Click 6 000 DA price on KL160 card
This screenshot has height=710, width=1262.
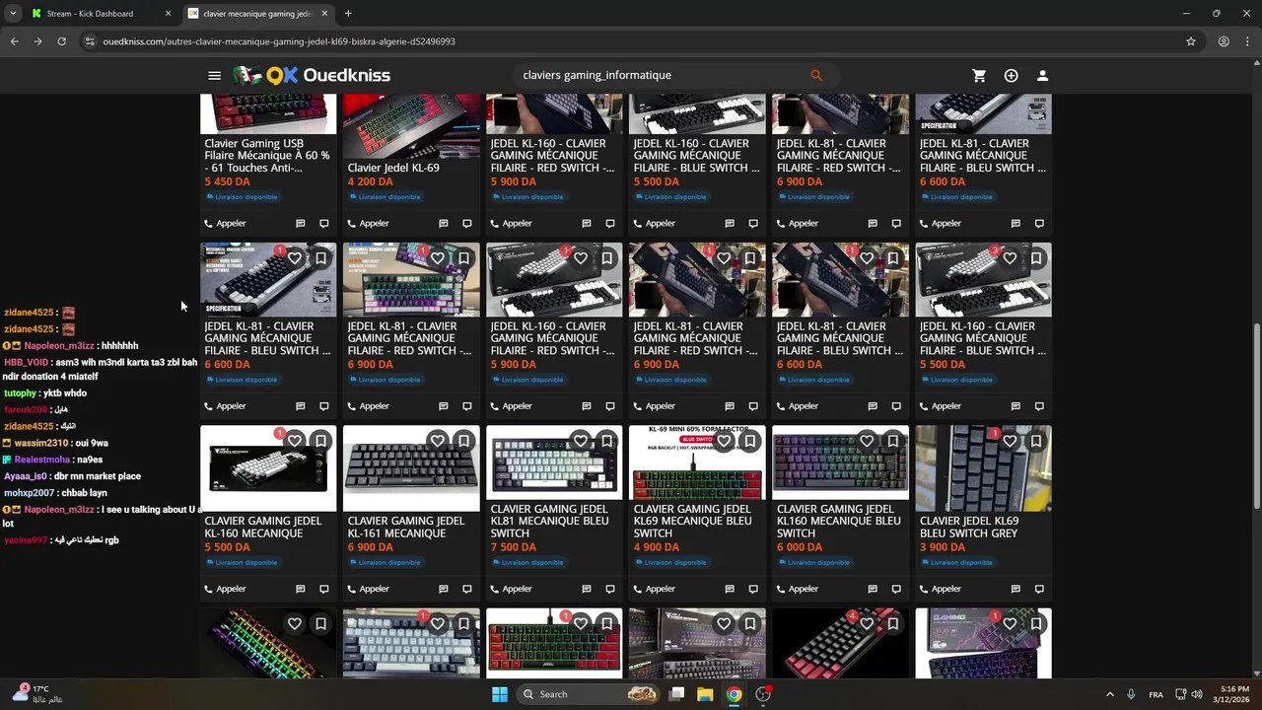[800, 547]
